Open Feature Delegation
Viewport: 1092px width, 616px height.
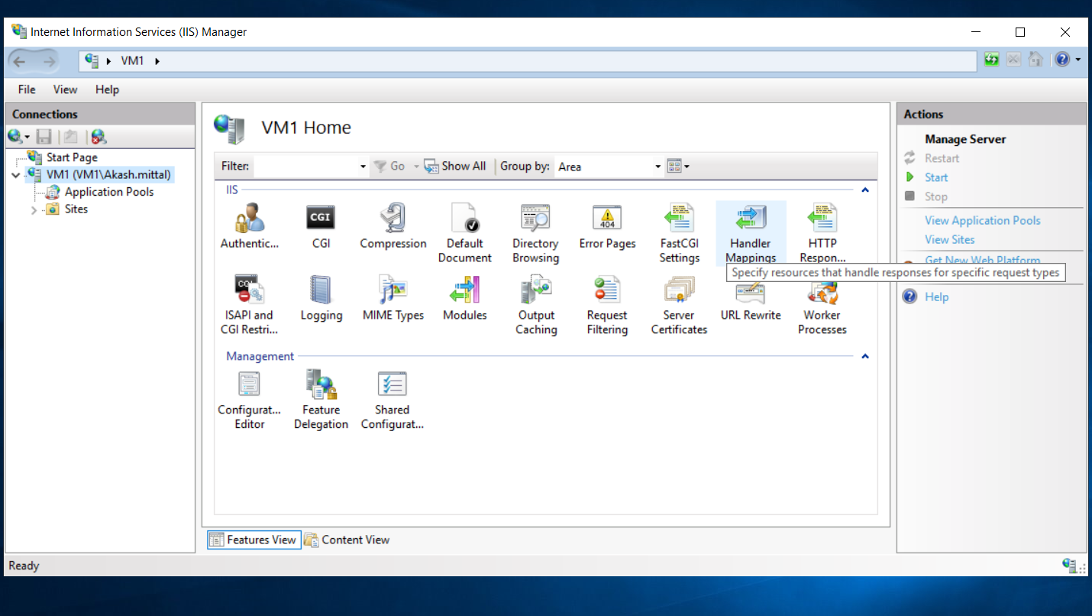(321, 400)
